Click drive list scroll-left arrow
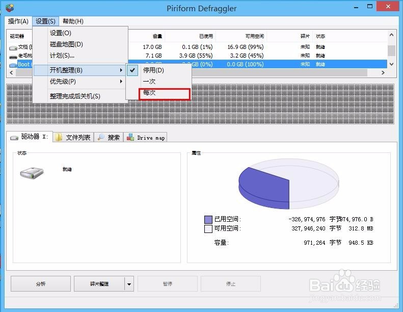The image size is (403, 312). pos(11,72)
